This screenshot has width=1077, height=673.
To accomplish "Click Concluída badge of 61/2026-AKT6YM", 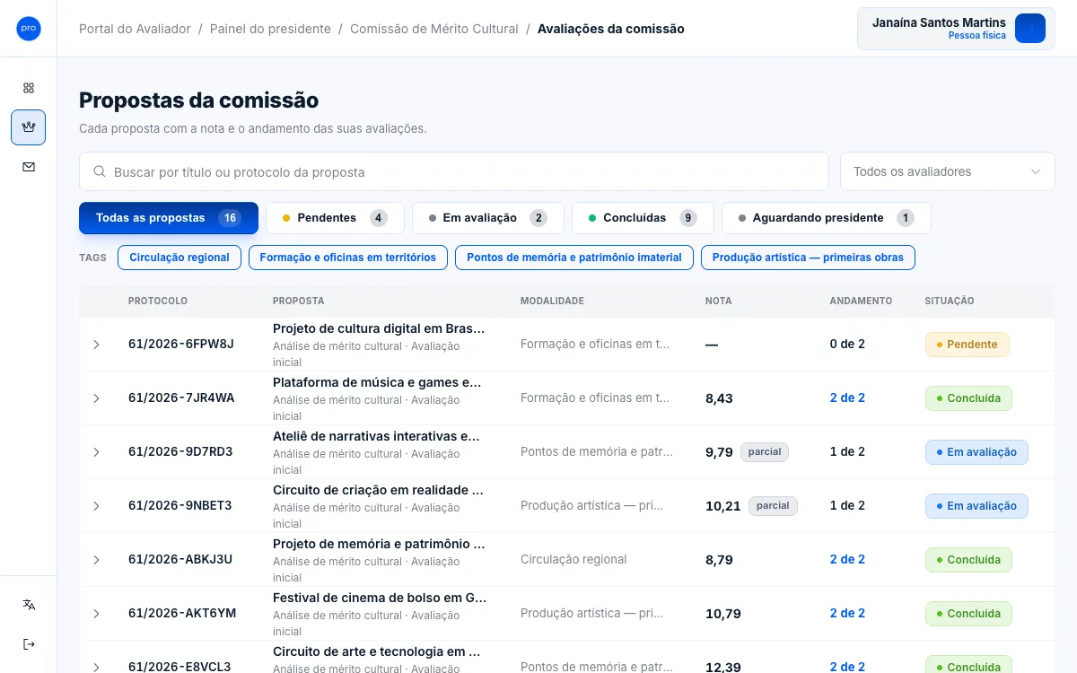I will point(968,614).
